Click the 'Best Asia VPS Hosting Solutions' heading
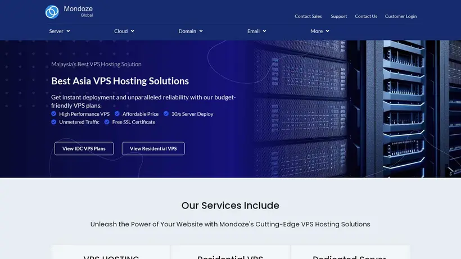The height and width of the screenshot is (259, 461). tap(120, 81)
